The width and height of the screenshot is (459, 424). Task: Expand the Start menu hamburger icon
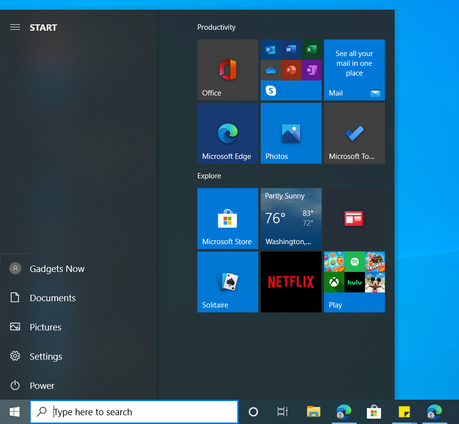(x=15, y=27)
